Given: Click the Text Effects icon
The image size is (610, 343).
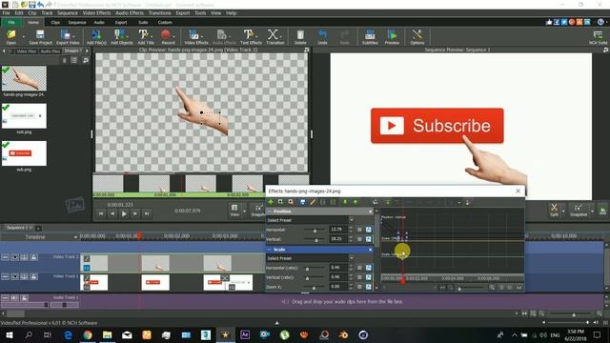Looking at the screenshot, I should pos(249,35).
